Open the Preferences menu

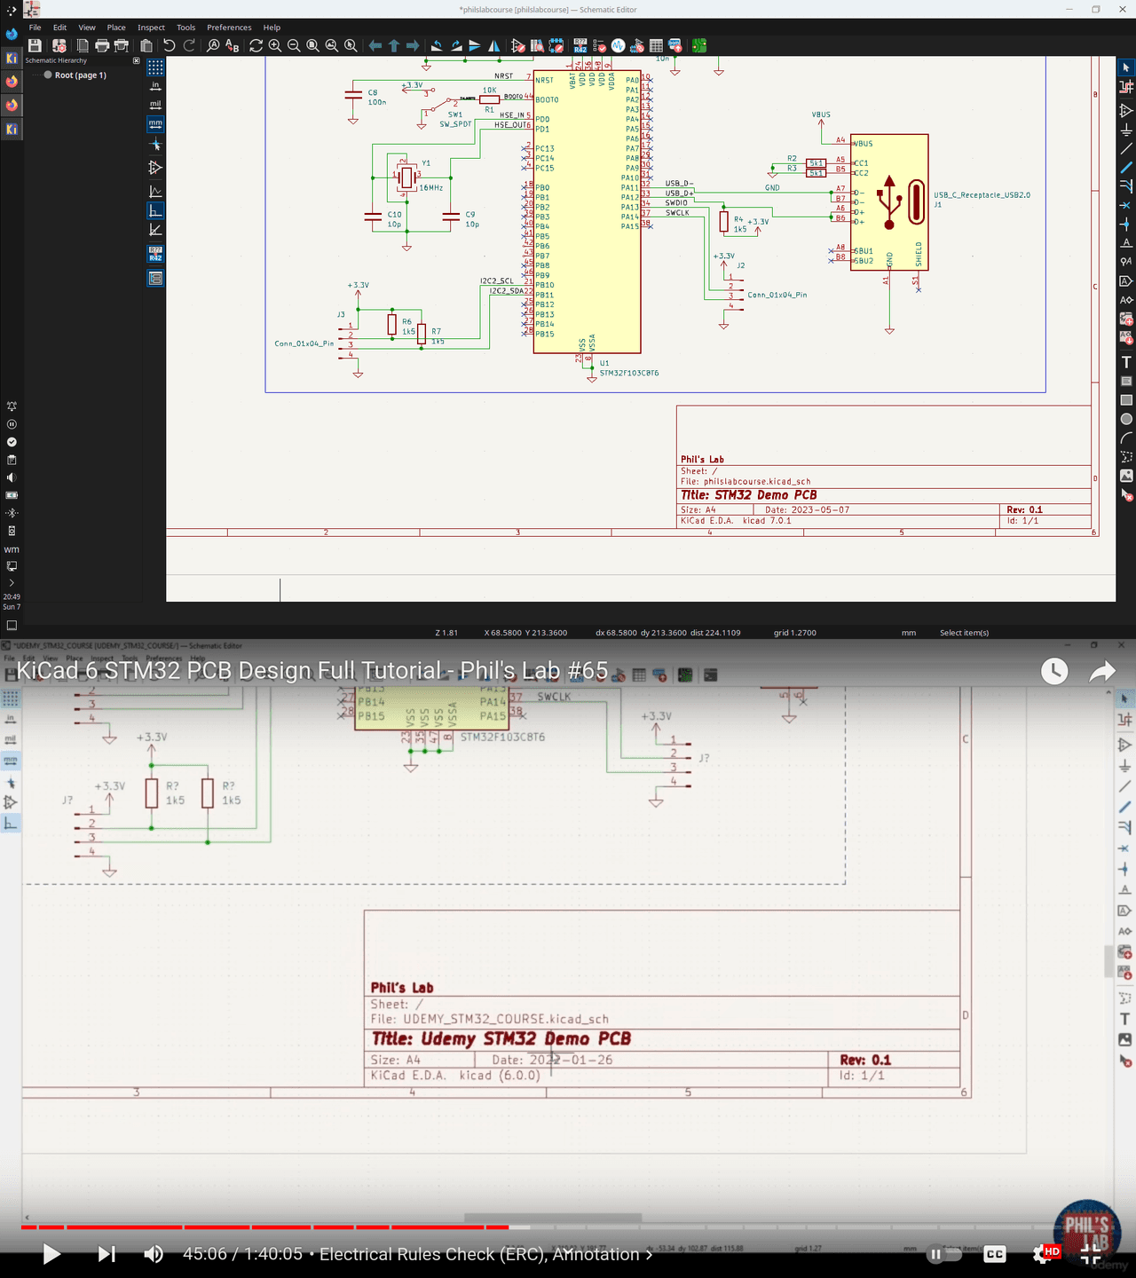229,28
